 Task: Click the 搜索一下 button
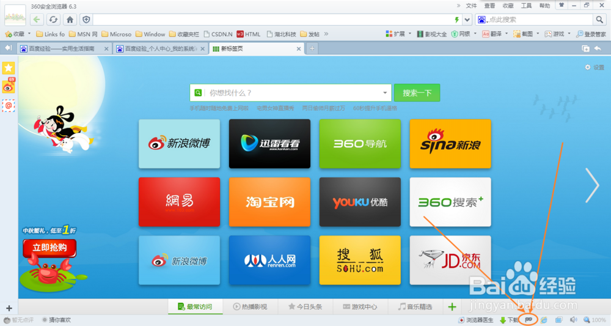click(x=417, y=93)
